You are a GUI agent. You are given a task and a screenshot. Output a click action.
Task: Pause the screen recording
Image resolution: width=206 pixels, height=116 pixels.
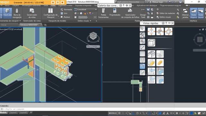[58, 2]
